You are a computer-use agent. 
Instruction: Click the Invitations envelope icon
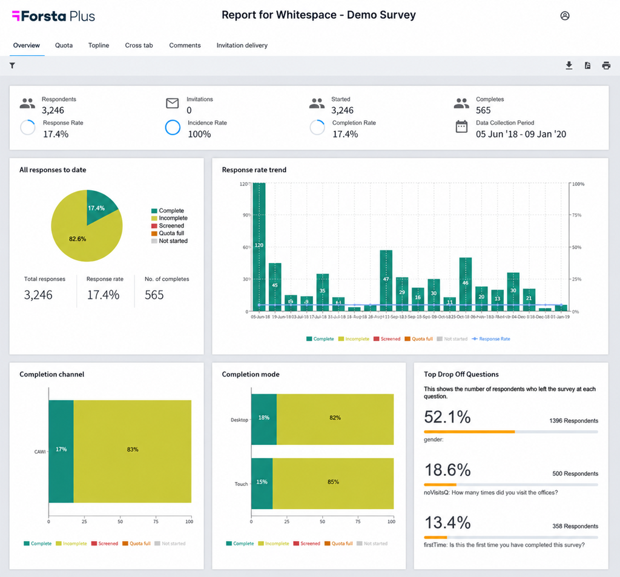tap(173, 103)
